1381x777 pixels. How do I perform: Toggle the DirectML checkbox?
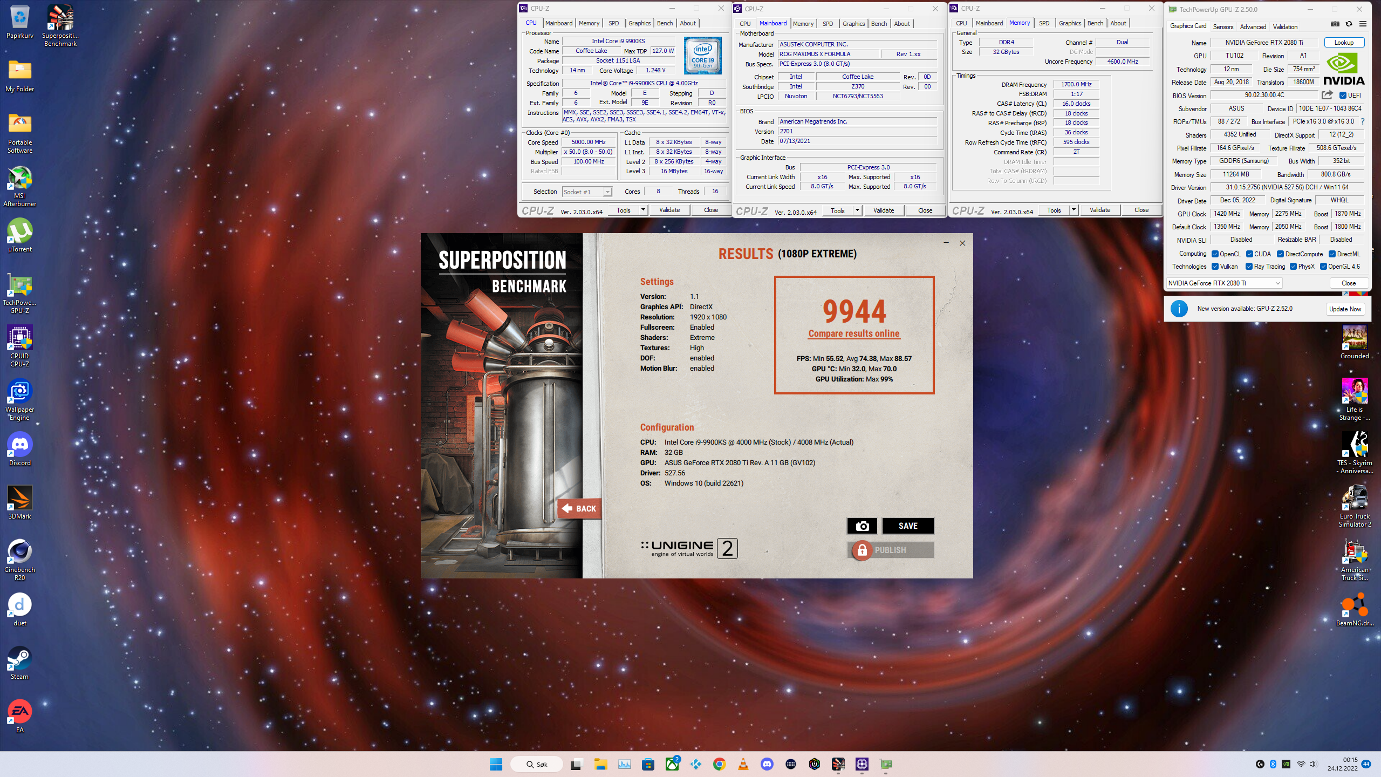1332,254
